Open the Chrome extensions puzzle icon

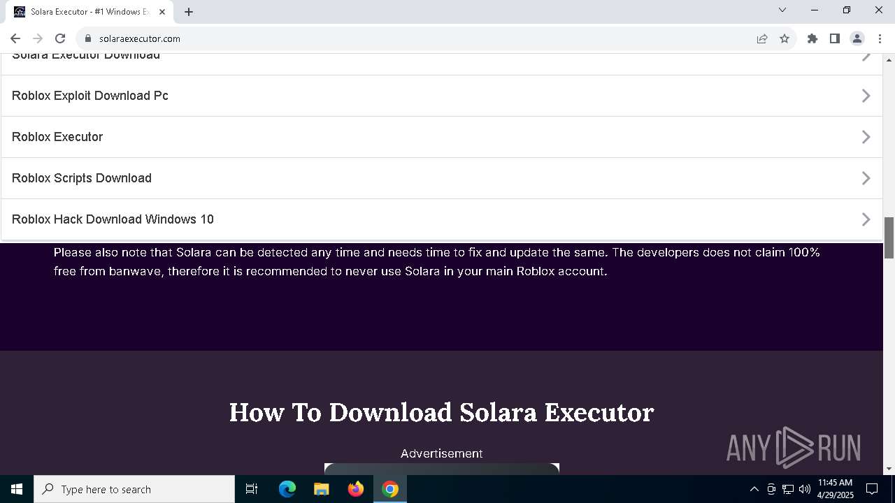tap(812, 38)
